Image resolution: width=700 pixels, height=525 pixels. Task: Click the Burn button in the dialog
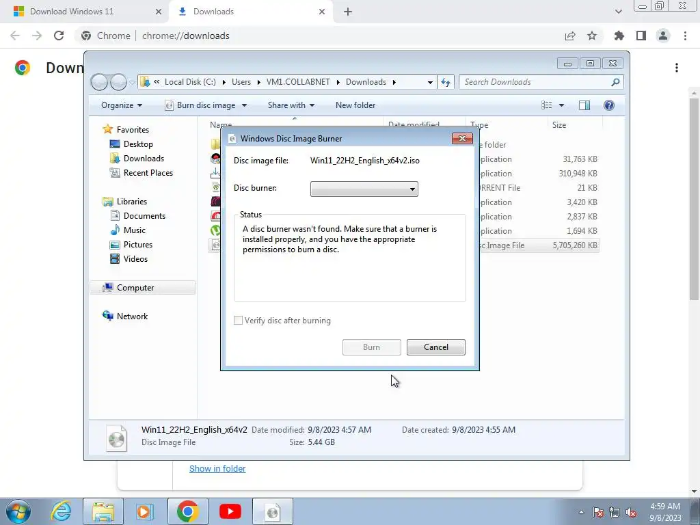[x=371, y=347]
